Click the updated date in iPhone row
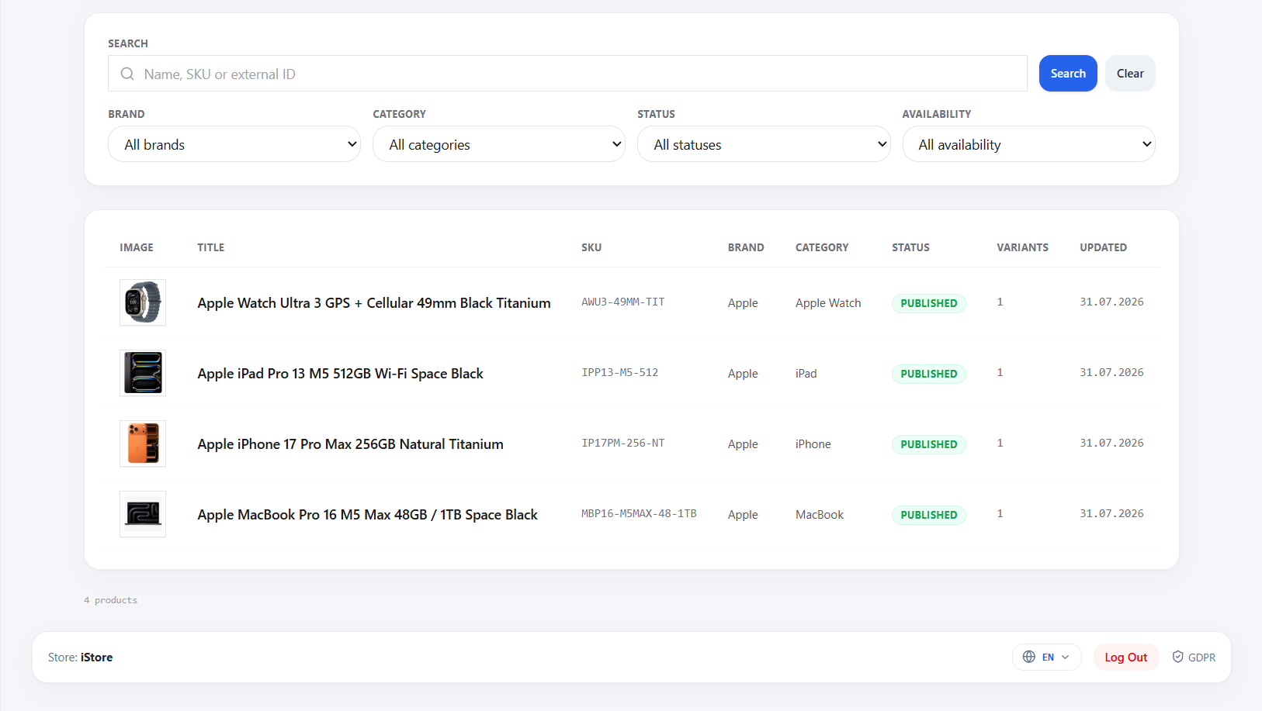This screenshot has height=711, width=1262. coord(1111,444)
